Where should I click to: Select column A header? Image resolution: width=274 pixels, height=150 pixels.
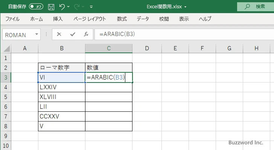click(24, 48)
